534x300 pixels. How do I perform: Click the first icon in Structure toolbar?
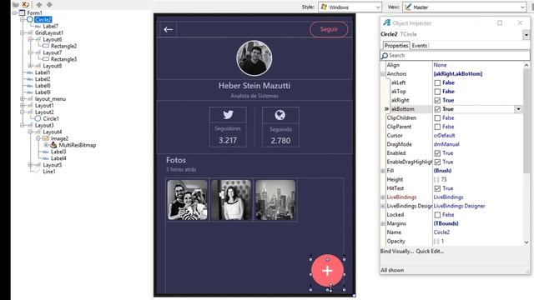click(x=15, y=4)
